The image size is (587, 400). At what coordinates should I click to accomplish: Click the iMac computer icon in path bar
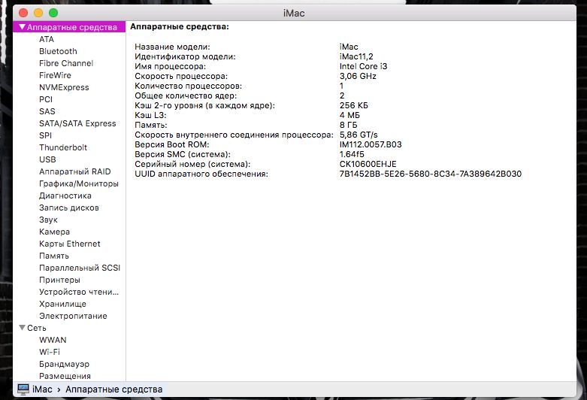click(x=23, y=389)
